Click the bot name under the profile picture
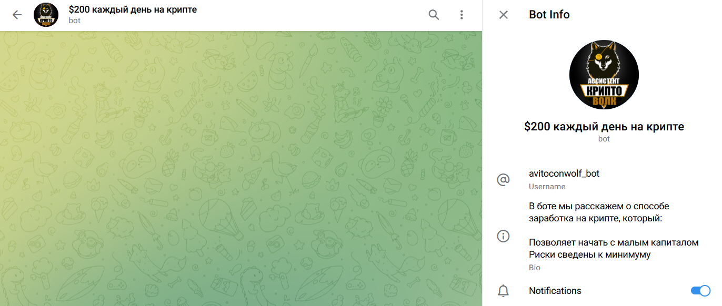The height and width of the screenshot is (306, 722). point(604,127)
